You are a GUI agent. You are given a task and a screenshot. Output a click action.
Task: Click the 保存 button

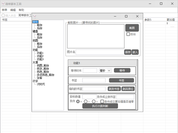click(128, 52)
